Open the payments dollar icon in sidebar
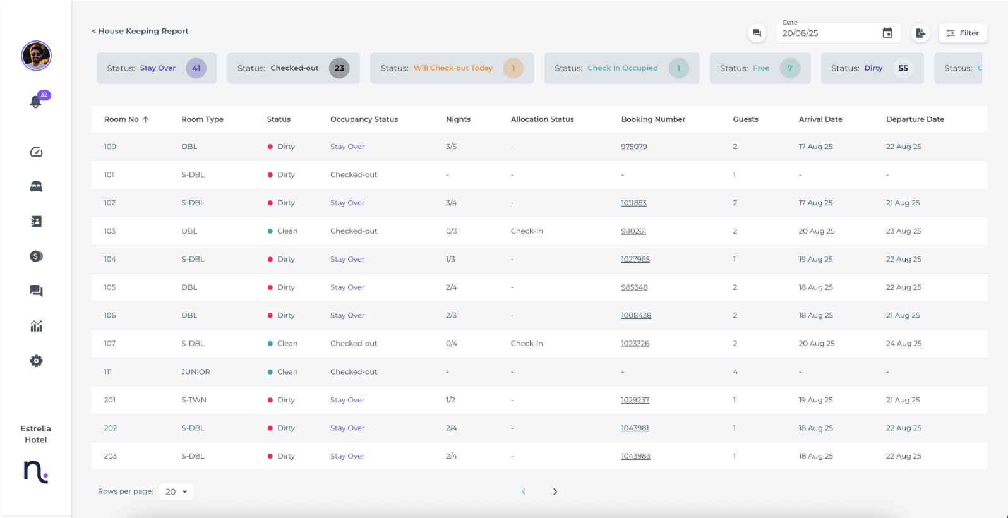1008x518 pixels. coord(36,256)
